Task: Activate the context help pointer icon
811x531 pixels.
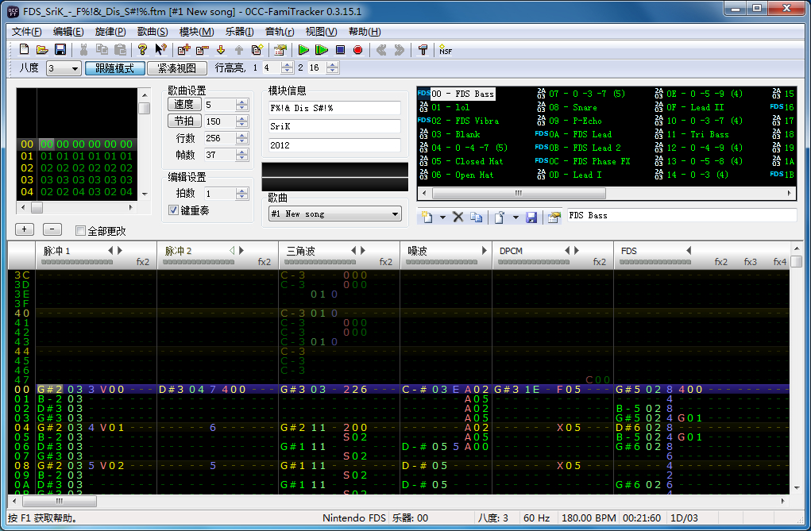Action: (x=160, y=50)
